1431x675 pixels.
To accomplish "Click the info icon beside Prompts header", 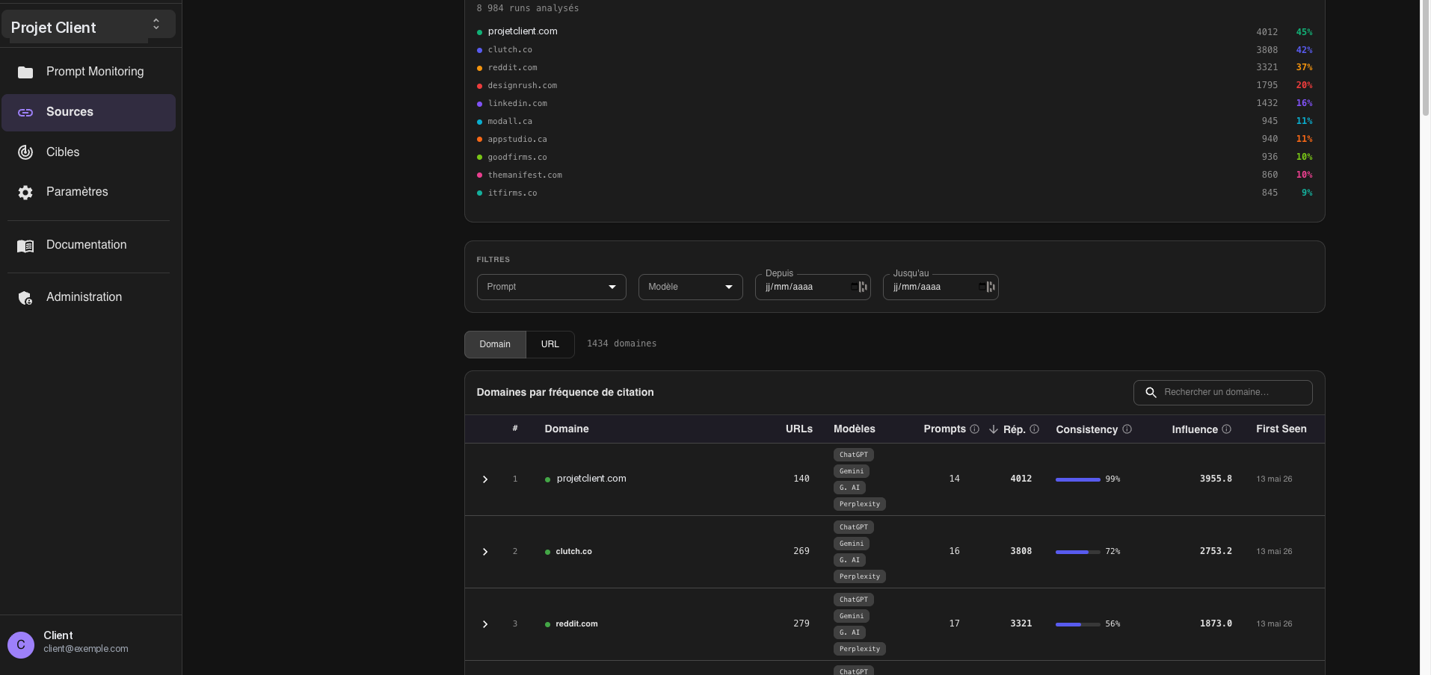I will [974, 429].
